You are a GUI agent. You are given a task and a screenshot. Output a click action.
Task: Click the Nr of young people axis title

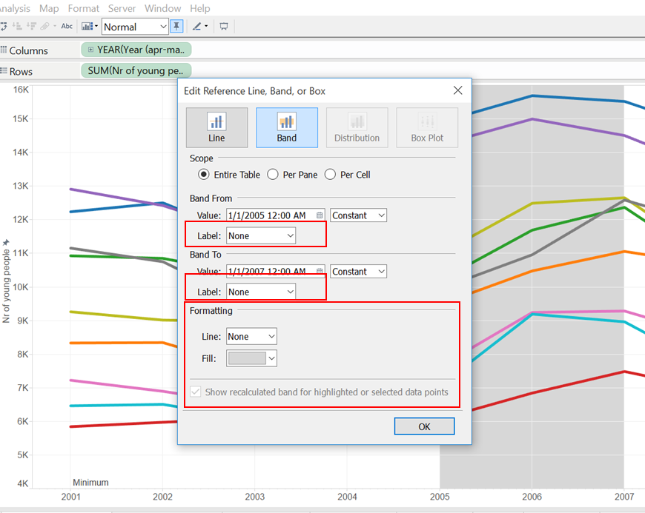[x=6, y=286]
